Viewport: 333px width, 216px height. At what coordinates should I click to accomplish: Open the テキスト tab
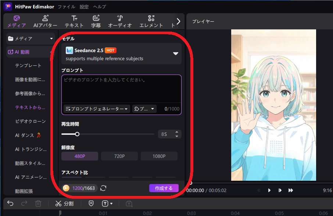pyautogui.click(x=74, y=22)
